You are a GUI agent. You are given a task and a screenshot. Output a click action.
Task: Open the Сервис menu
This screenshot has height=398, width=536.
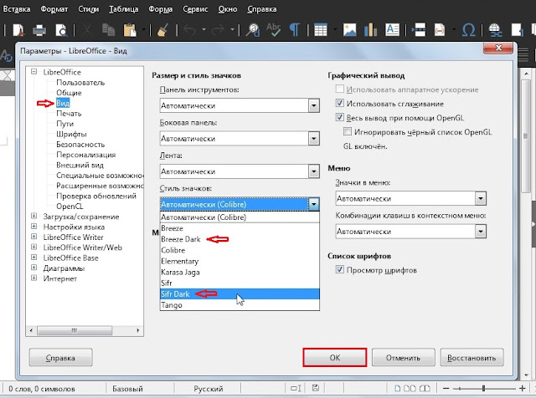195,9
